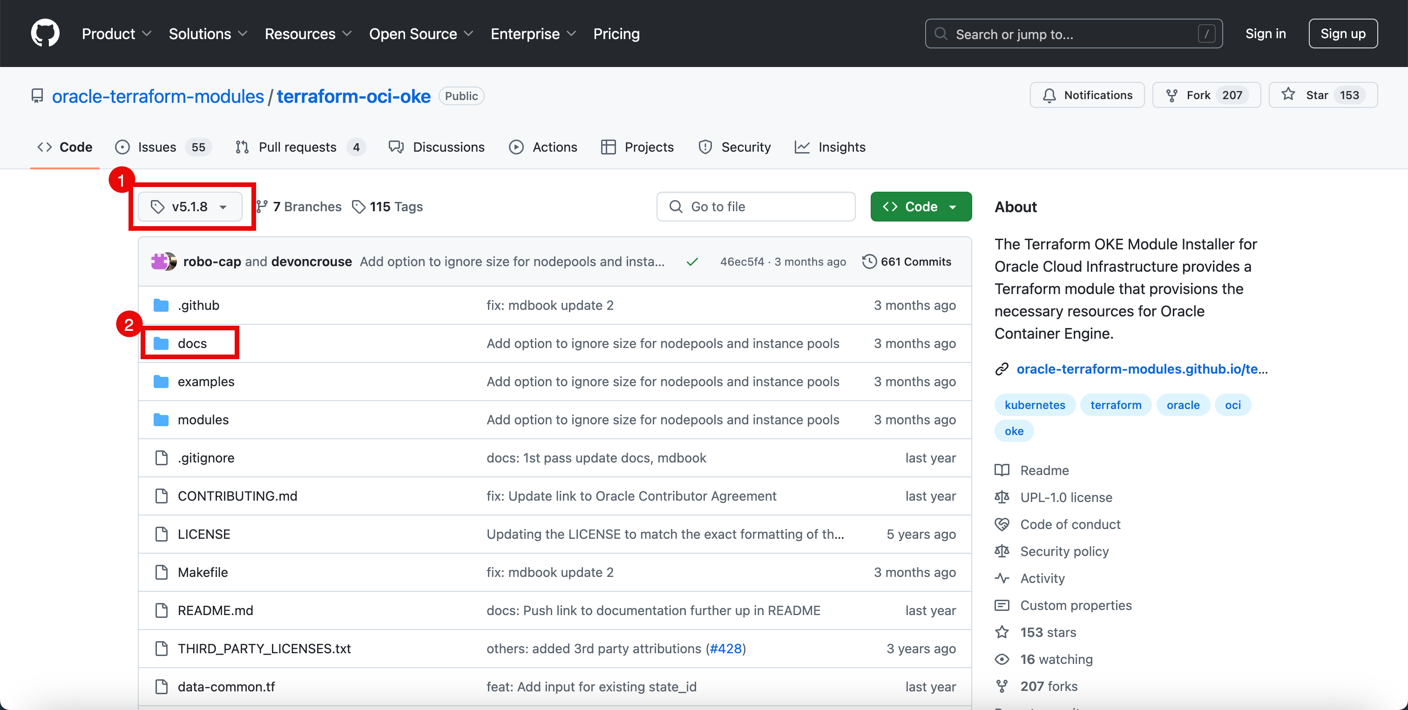1408x710 pixels.
Task: Click the docs folder icon
Action: coord(161,343)
